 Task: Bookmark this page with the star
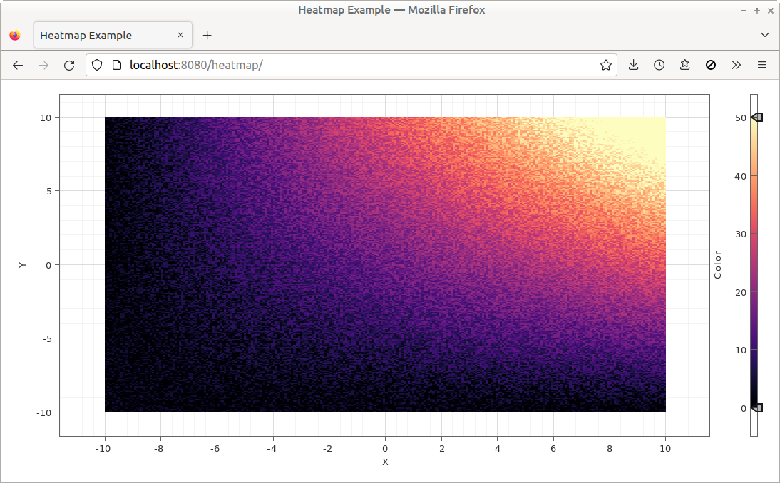[x=605, y=65]
